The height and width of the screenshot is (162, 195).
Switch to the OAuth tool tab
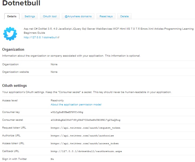[50, 16]
